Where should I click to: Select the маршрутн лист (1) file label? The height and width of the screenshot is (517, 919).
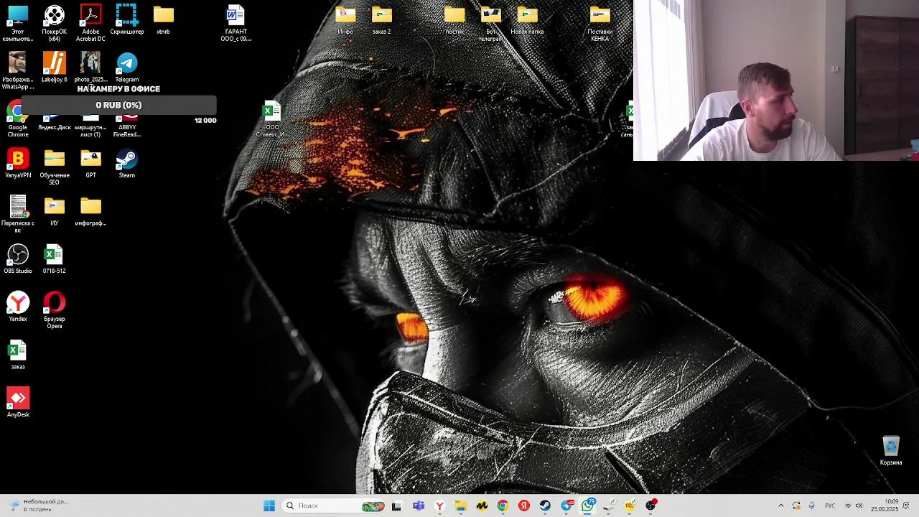90,131
